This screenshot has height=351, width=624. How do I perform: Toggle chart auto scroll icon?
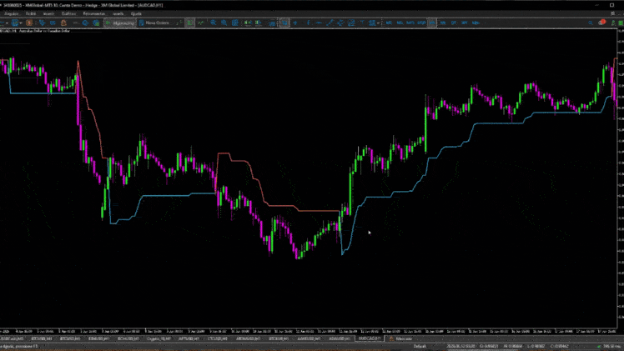[x=248, y=23]
